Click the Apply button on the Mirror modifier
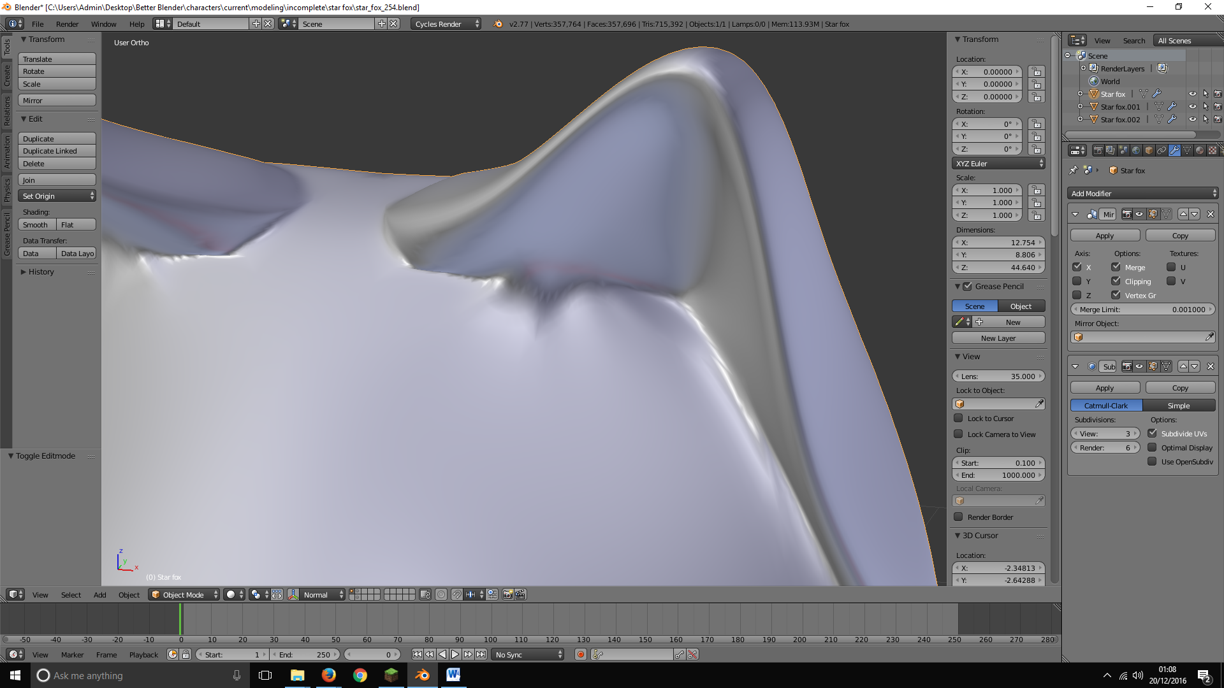Image resolution: width=1224 pixels, height=688 pixels. point(1105,235)
